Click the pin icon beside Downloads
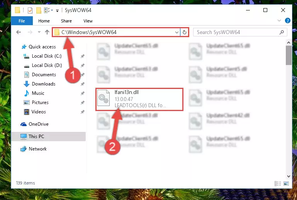 point(82,84)
